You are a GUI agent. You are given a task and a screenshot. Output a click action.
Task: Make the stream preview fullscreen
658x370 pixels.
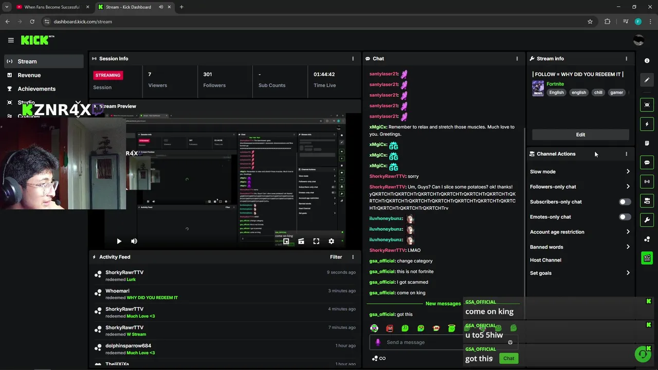(x=316, y=241)
